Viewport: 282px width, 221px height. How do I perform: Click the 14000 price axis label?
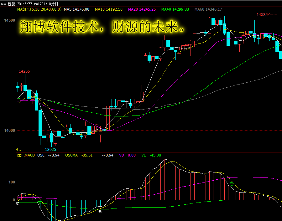[x=9, y=131]
